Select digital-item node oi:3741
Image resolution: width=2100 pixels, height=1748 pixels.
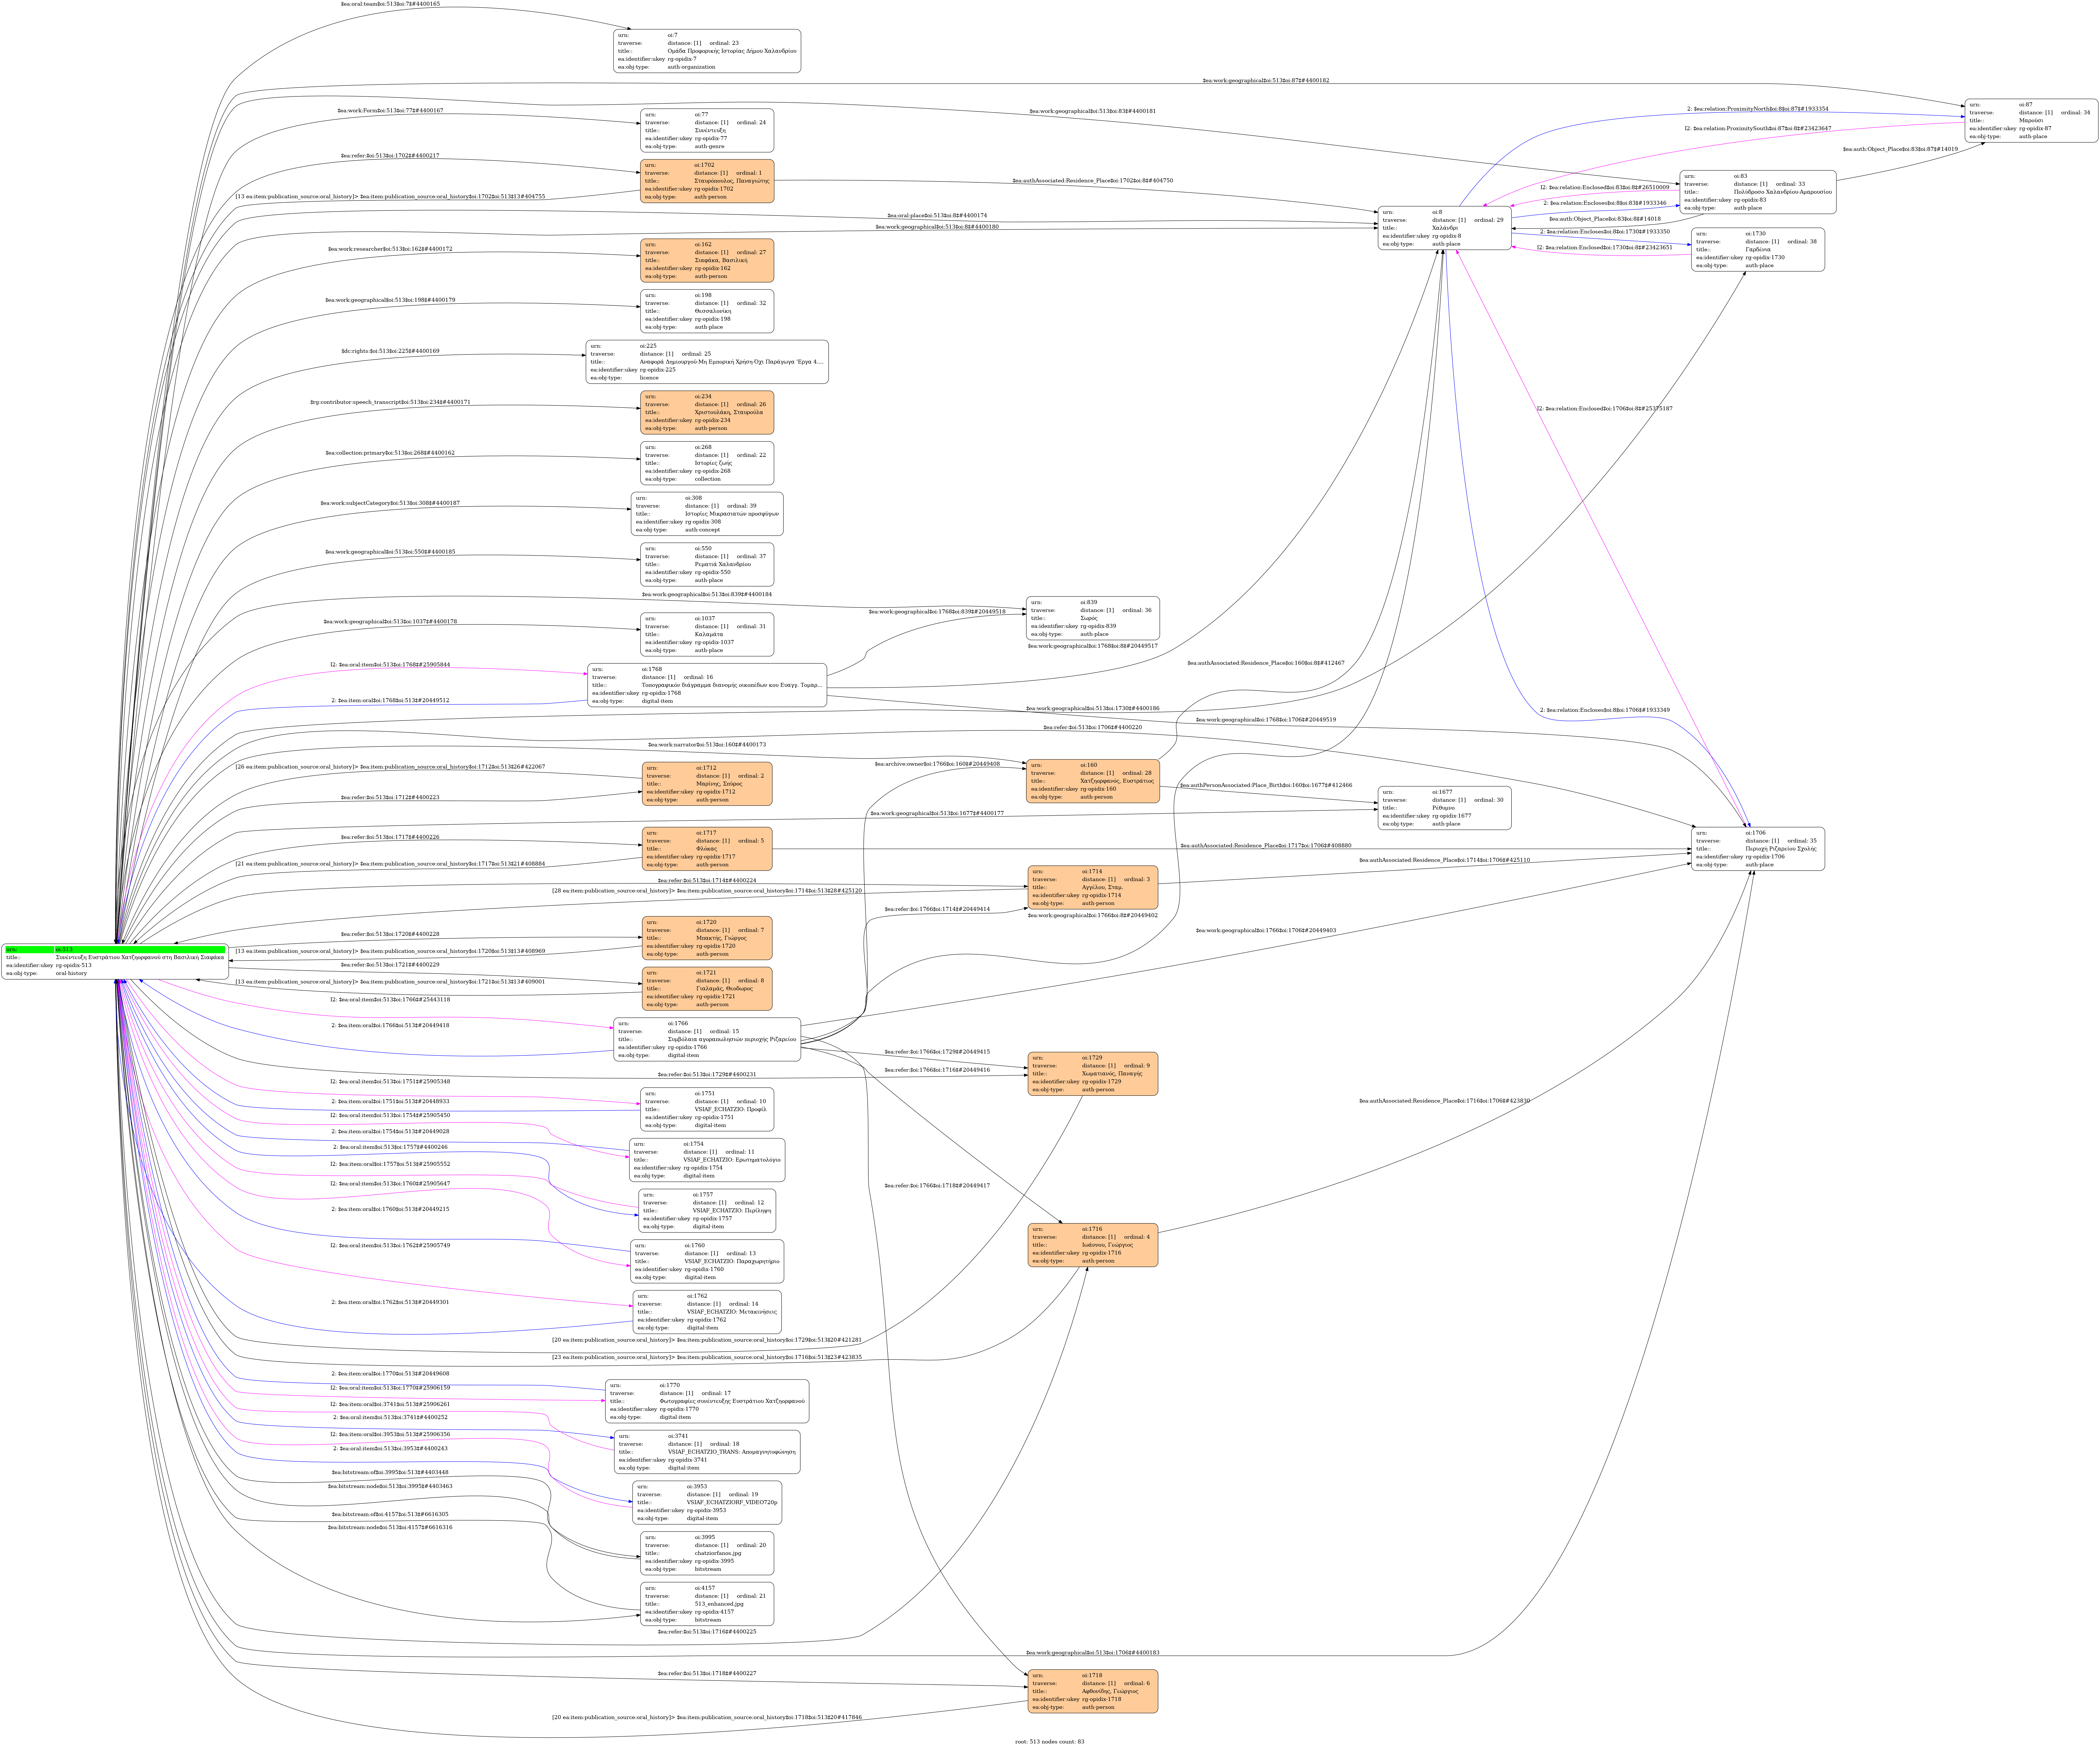707,1452
